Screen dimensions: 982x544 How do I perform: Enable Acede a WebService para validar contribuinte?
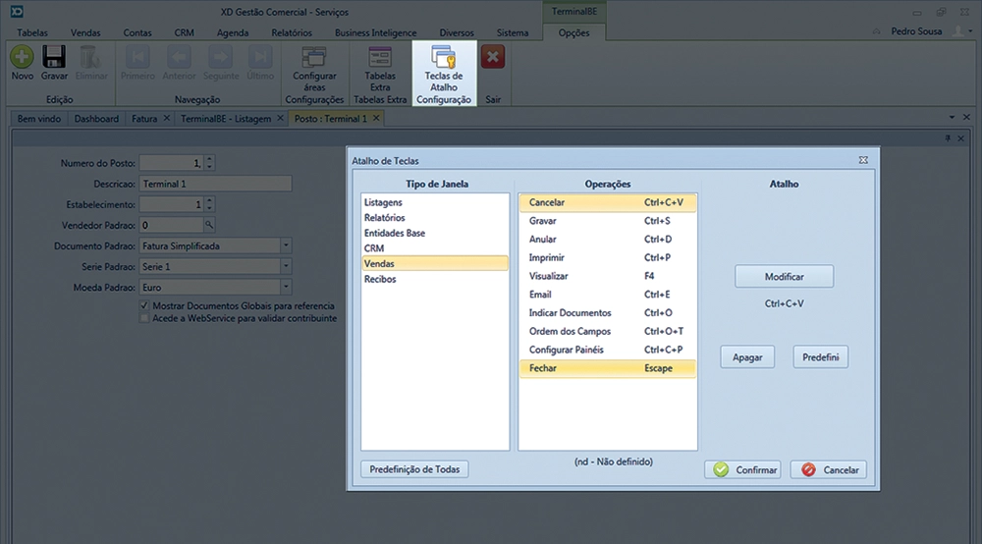144,319
